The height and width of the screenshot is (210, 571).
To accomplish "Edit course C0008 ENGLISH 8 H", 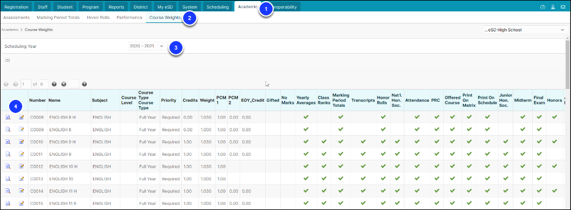I will [22, 118].
